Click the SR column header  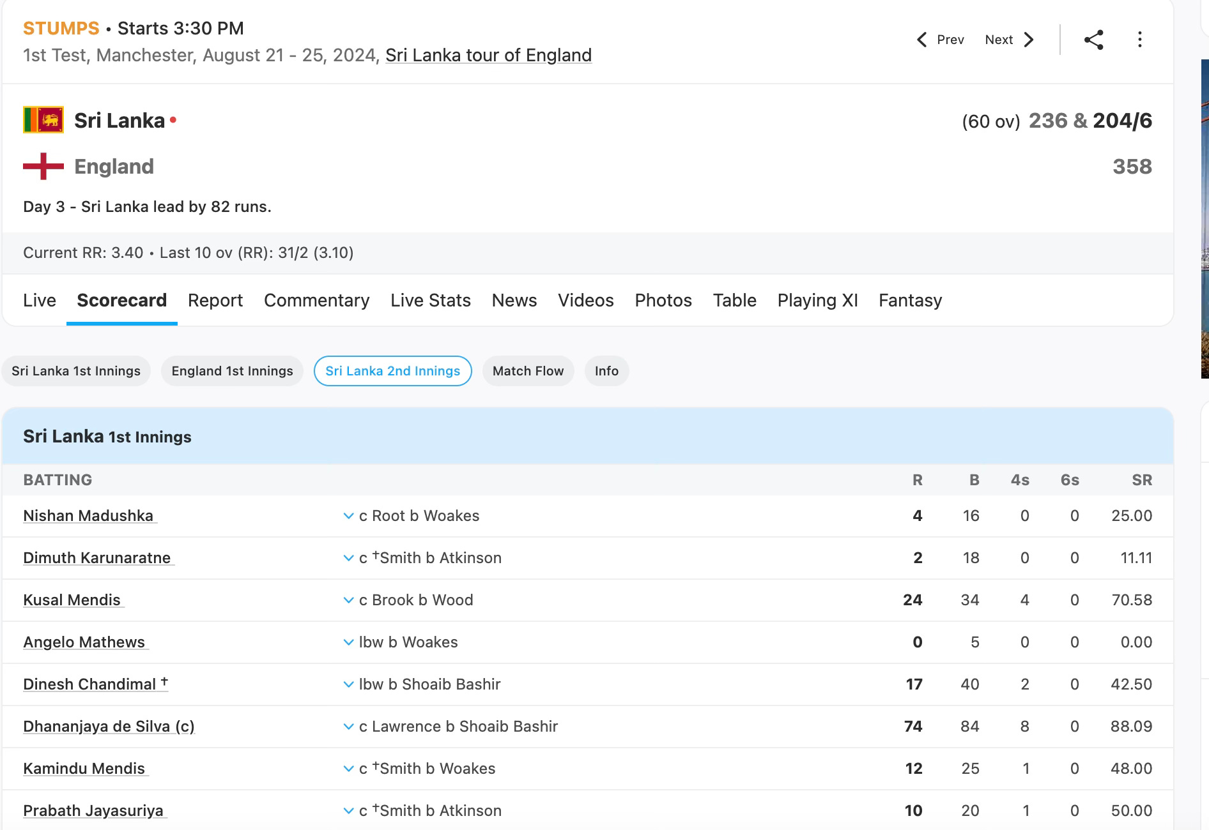click(1142, 480)
